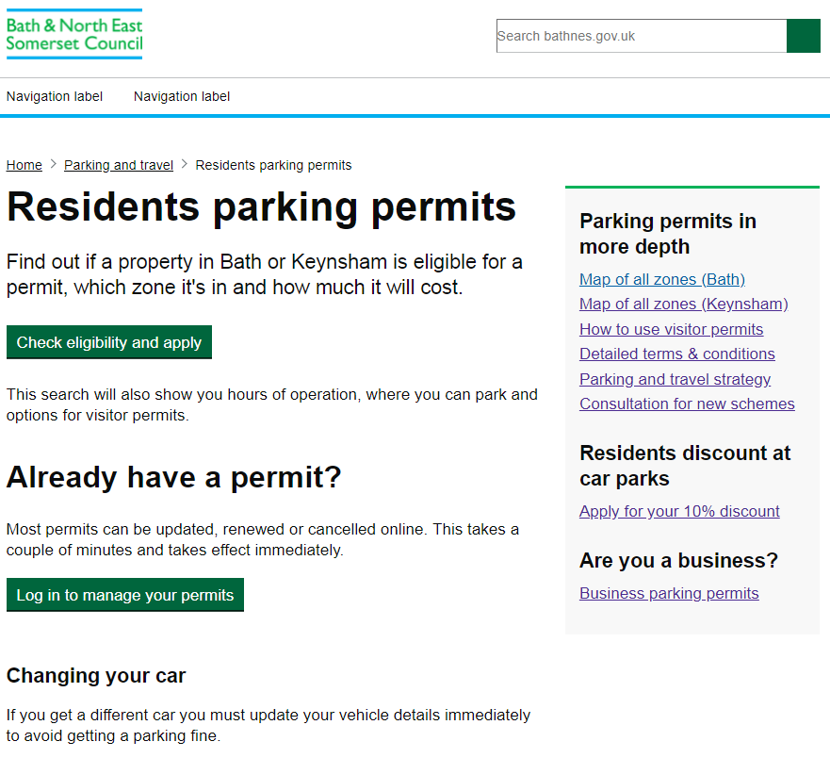This screenshot has width=830, height=758.
Task: Open Business parking permits
Action: 669,593
